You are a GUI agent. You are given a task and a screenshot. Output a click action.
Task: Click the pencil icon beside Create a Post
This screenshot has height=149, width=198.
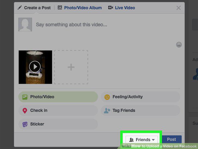pos(20,8)
